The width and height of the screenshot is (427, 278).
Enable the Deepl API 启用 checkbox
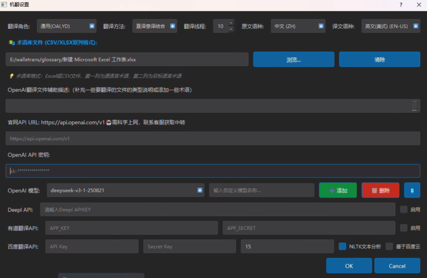(403, 209)
